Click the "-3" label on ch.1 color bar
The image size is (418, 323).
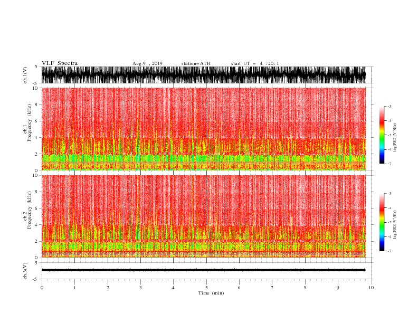coord(389,106)
